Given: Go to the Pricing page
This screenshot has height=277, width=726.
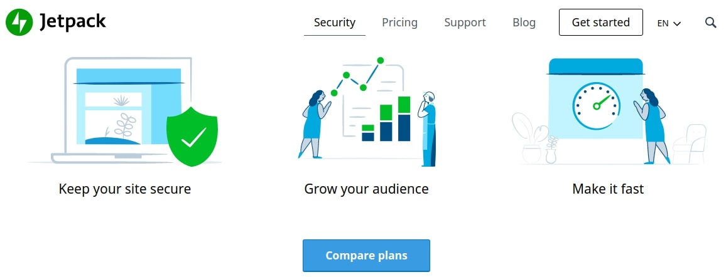Looking at the screenshot, I should coord(399,23).
